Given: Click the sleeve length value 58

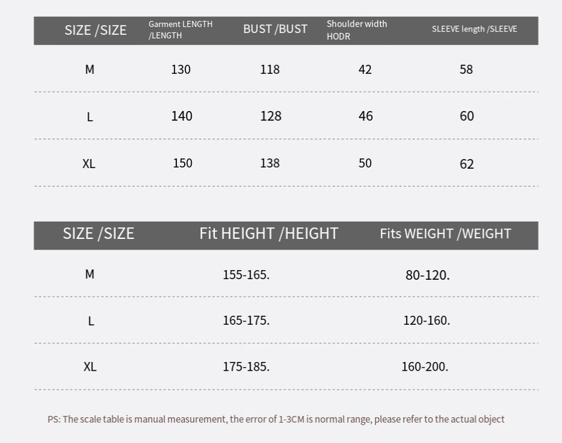Looking at the screenshot, I should pos(466,70).
